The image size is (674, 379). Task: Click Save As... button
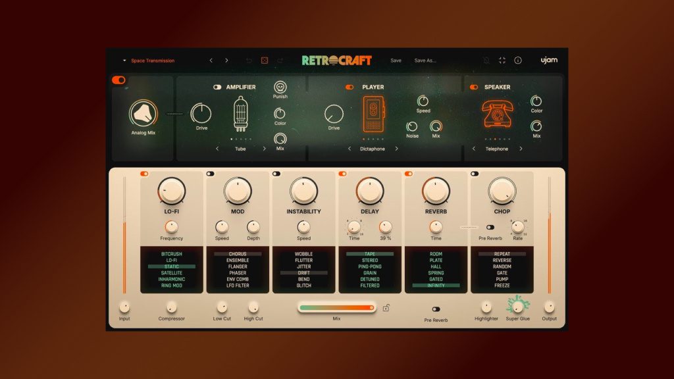(x=425, y=61)
